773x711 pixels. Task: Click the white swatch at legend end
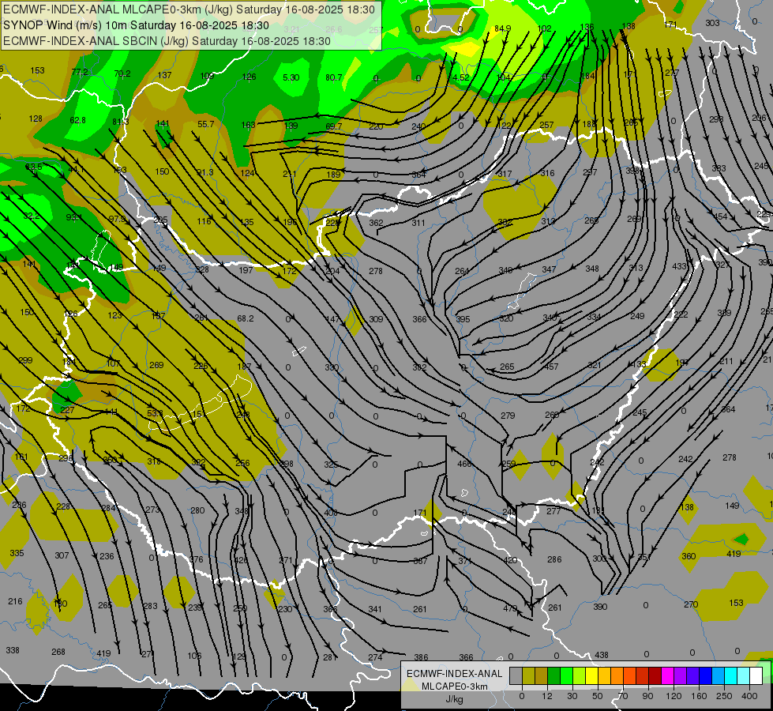pos(756,675)
